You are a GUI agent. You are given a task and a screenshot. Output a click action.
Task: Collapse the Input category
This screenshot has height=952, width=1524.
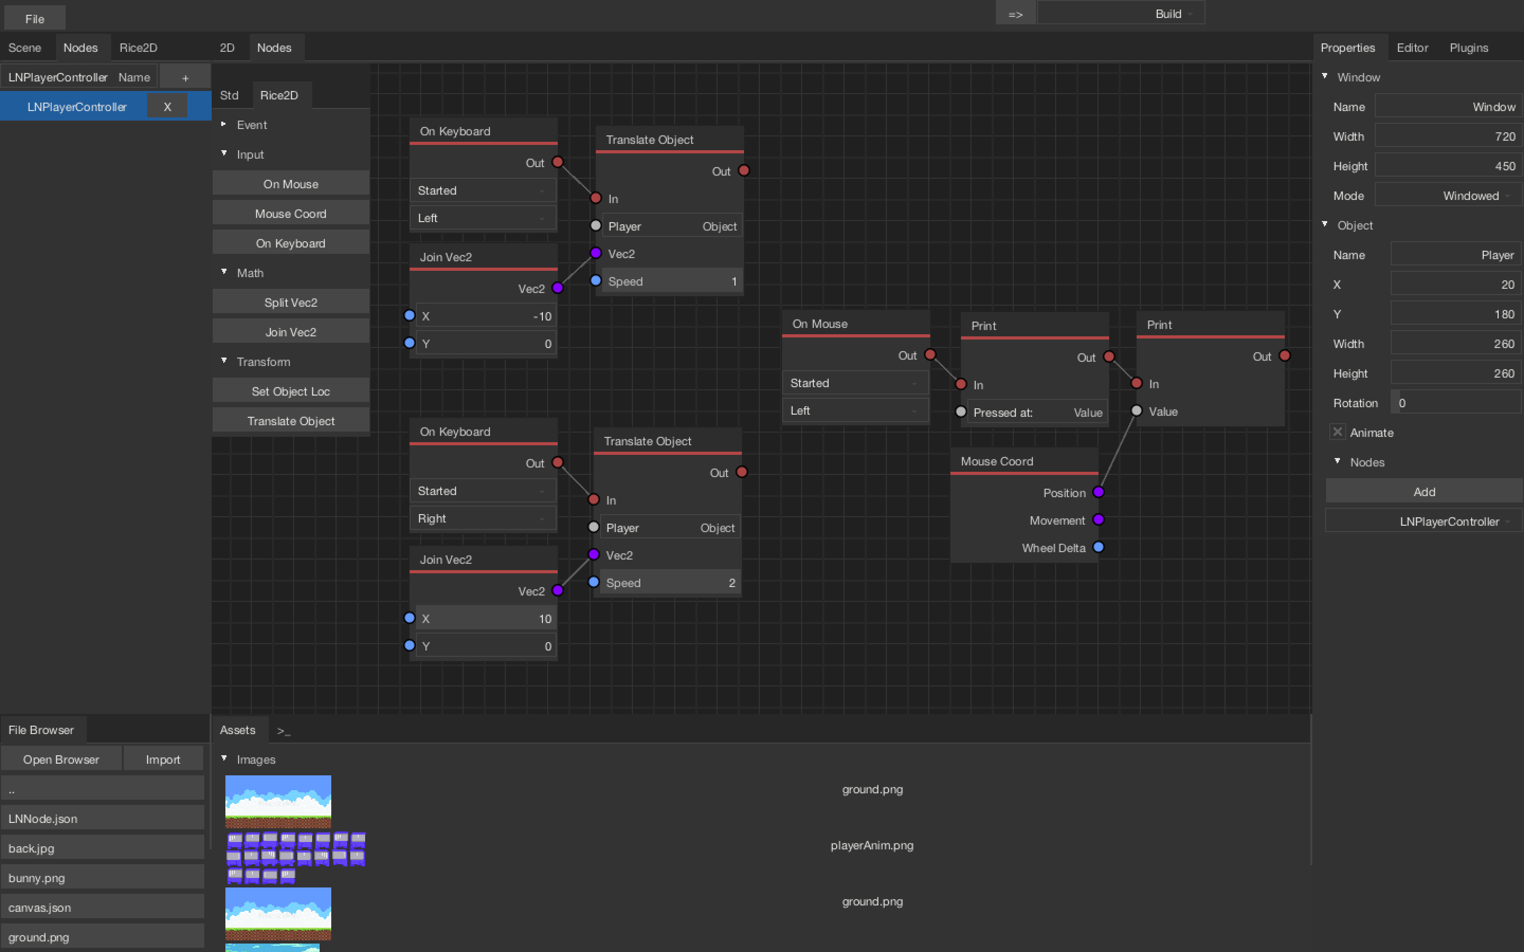(x=223, y=153)
